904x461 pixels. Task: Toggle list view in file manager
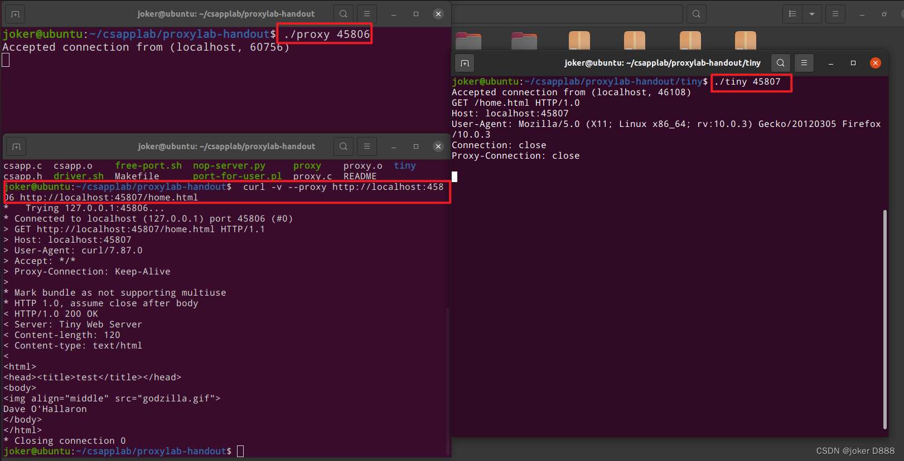[x=792, y=14]
